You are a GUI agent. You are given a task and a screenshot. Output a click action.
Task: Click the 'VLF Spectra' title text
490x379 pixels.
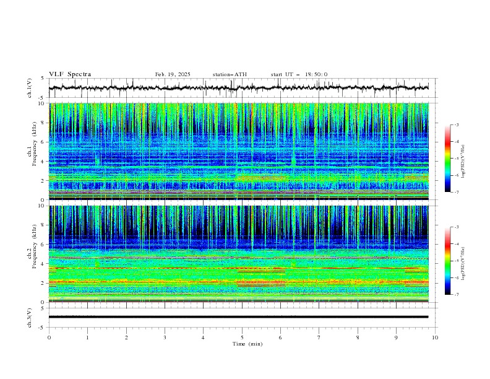[70, 74]
